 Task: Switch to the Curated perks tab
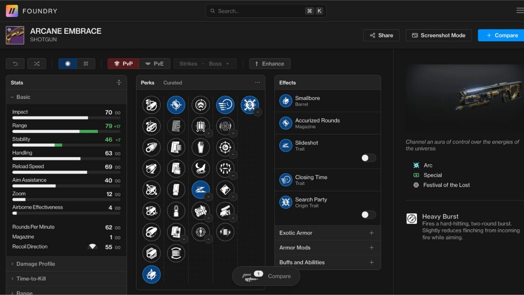click(173, 83)
